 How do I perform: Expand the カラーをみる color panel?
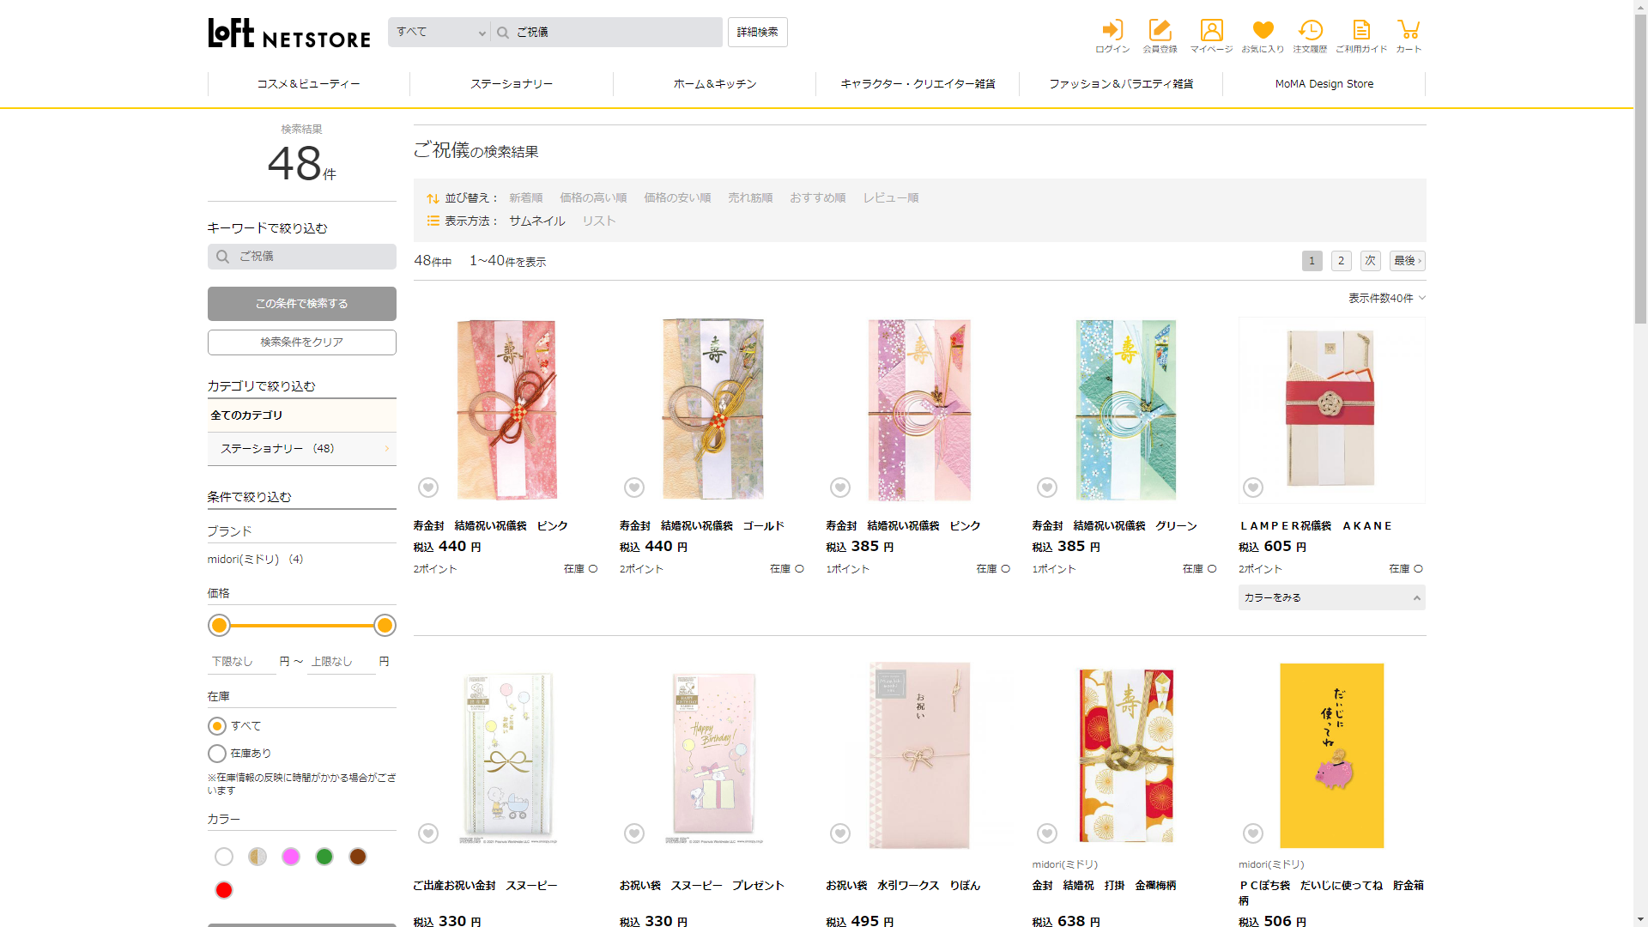click(x=1331, y=597)
